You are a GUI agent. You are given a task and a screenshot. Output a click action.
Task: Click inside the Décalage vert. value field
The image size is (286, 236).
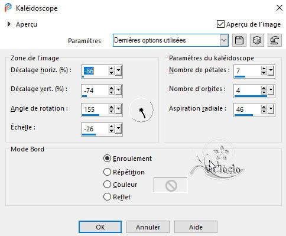coord(95,90)
